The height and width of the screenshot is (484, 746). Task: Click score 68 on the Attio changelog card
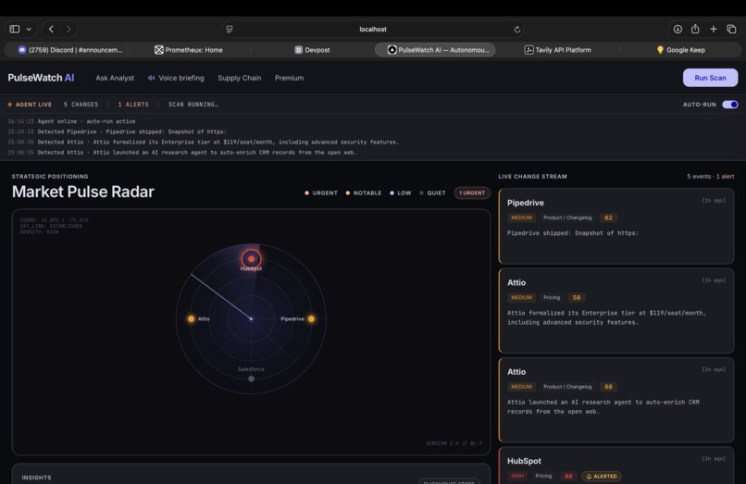[x=608, y=387]
